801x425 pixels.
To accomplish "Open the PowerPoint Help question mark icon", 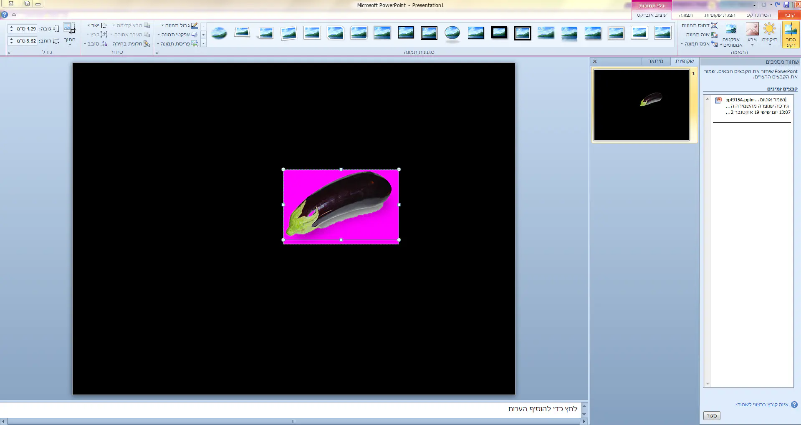I will coord(5,15).
